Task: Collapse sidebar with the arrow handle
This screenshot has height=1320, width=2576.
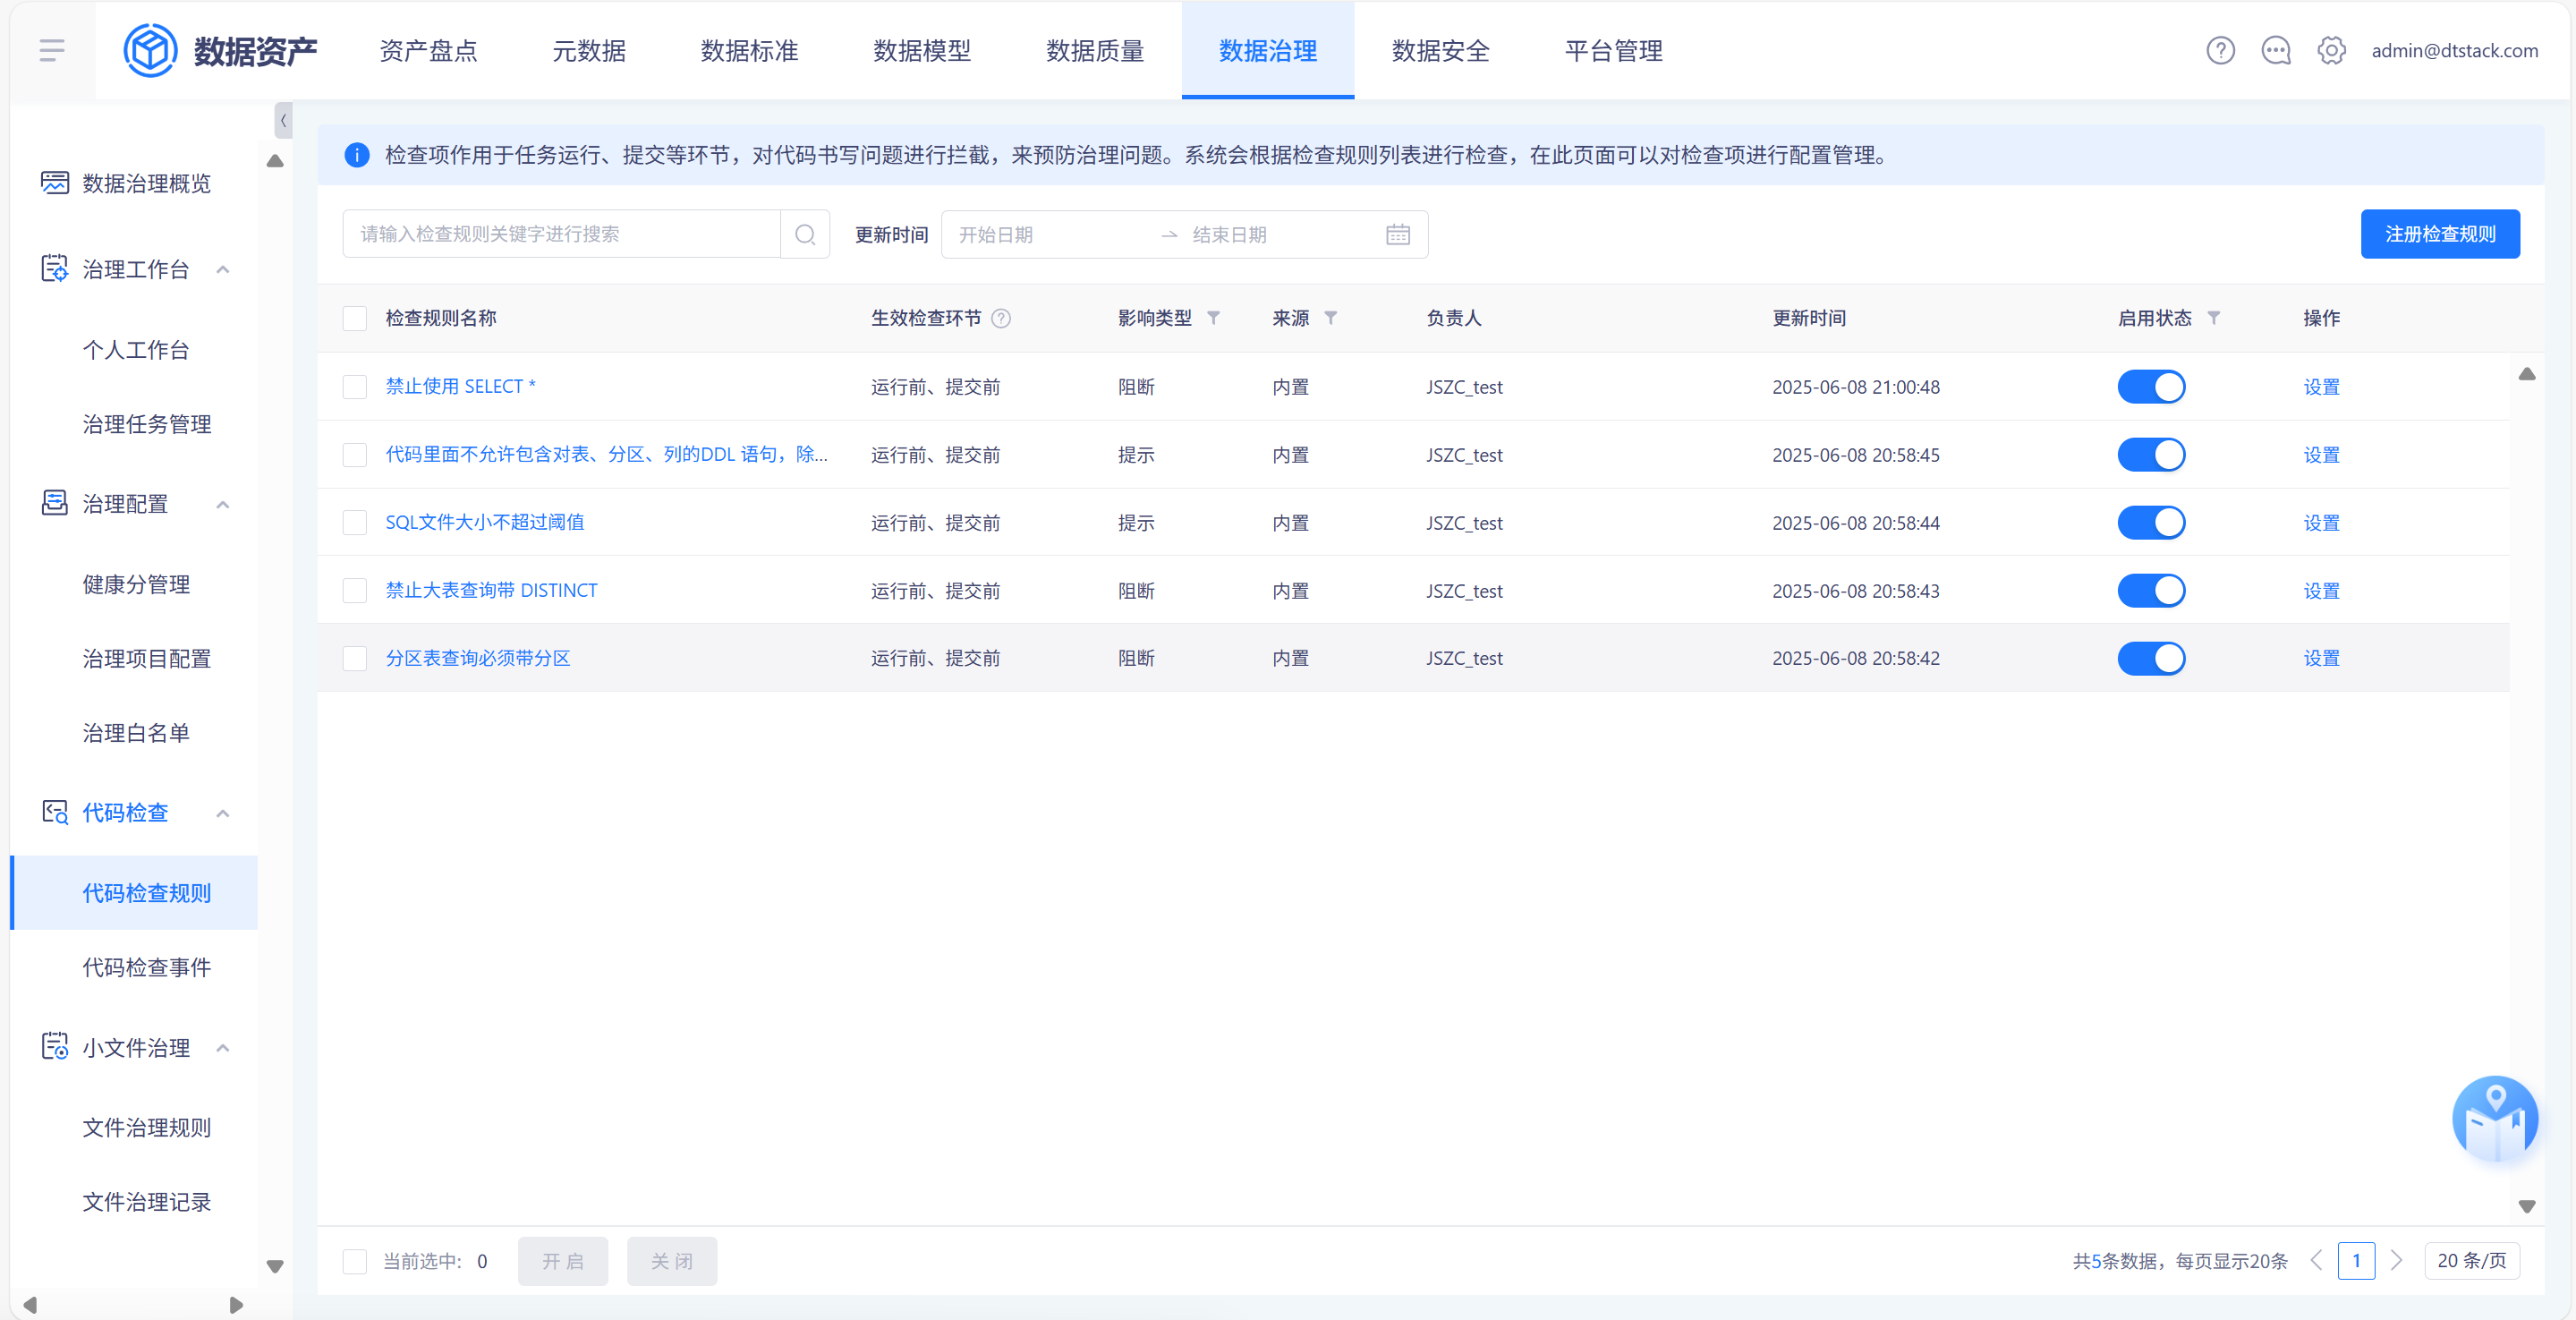Action: point(283,120)
